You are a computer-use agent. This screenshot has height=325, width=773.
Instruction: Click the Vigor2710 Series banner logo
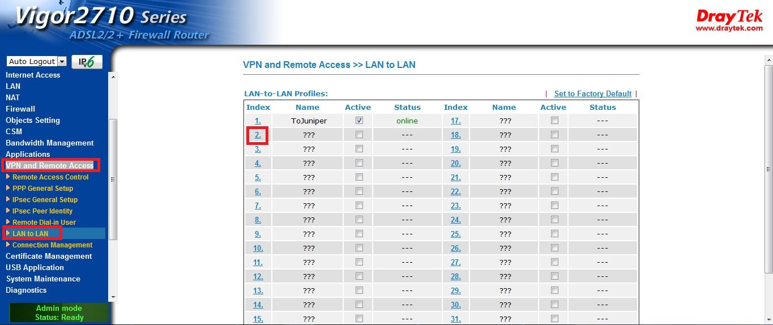(x=102, y=23)
